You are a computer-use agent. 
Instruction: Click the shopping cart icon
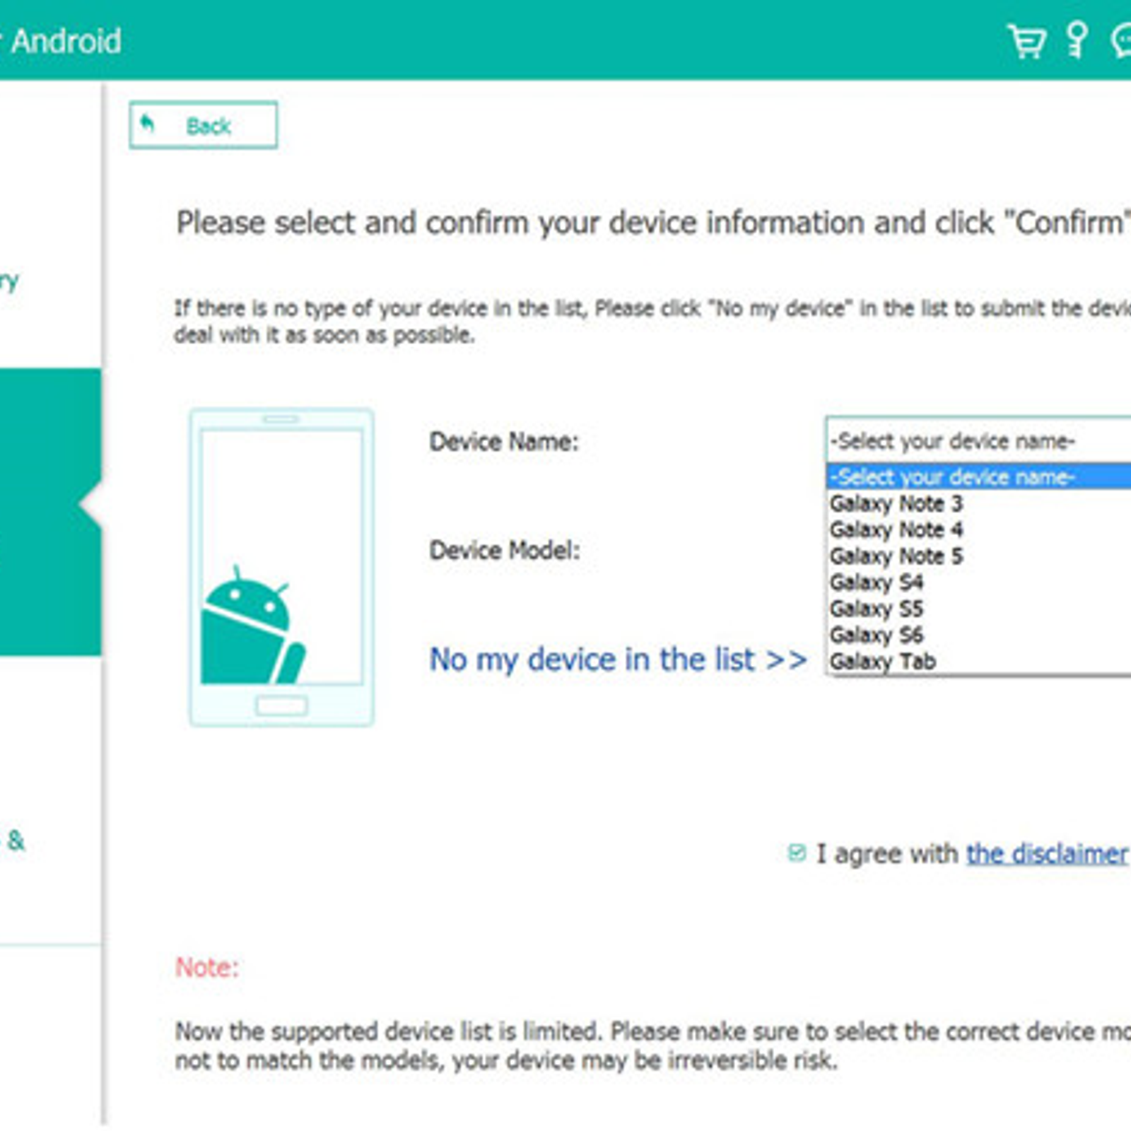point(1026,41)
